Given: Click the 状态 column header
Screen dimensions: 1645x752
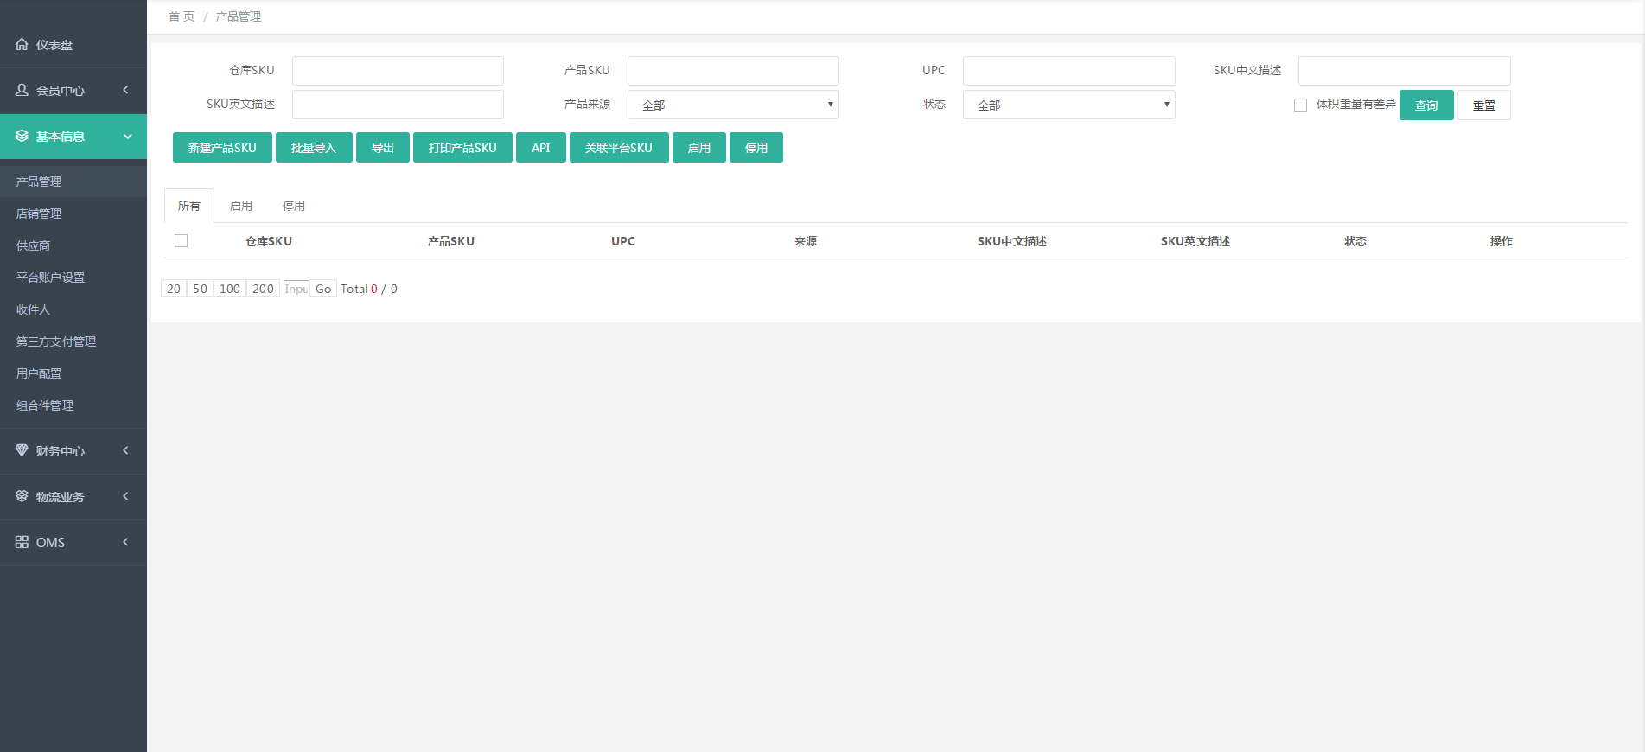Looking at the screenshot, I should (x=1355, y=241).
